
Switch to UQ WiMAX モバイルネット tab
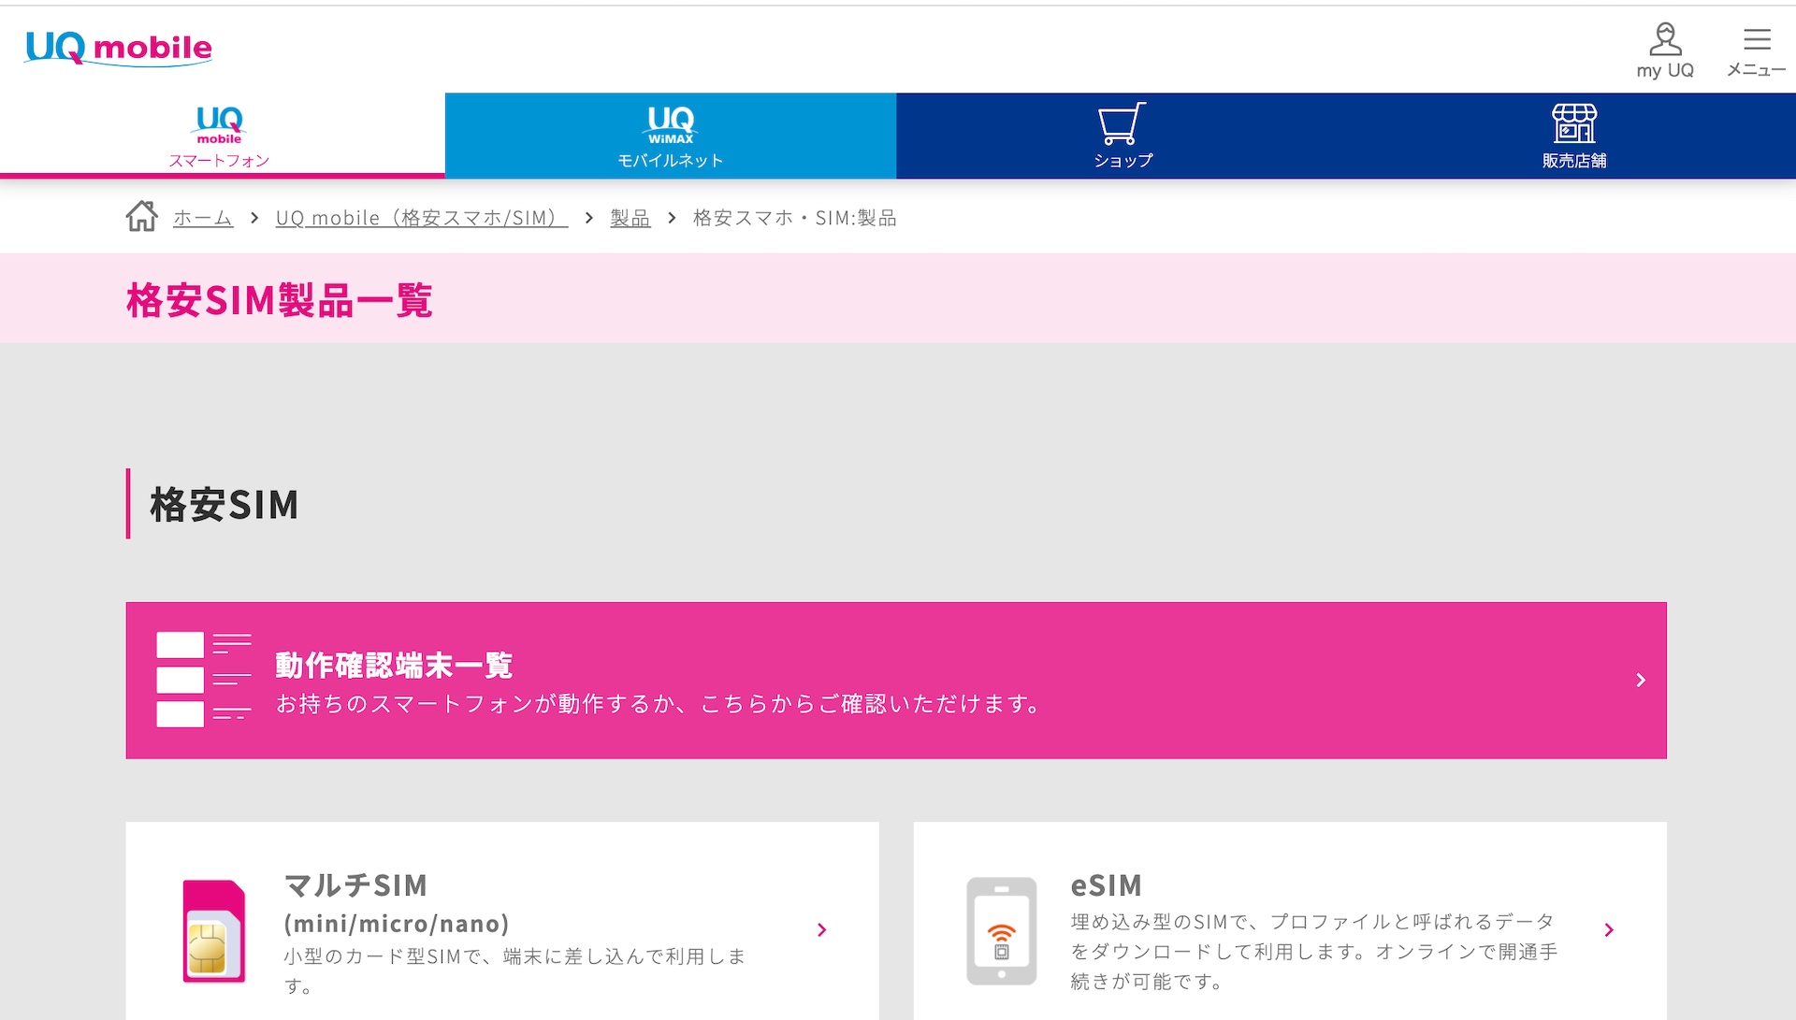(x=670, y=136)
